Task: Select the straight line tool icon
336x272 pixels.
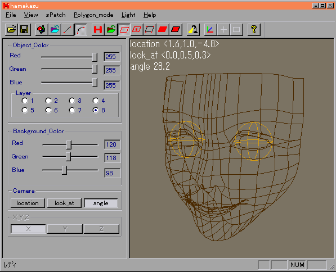Action: pos(68,29)
